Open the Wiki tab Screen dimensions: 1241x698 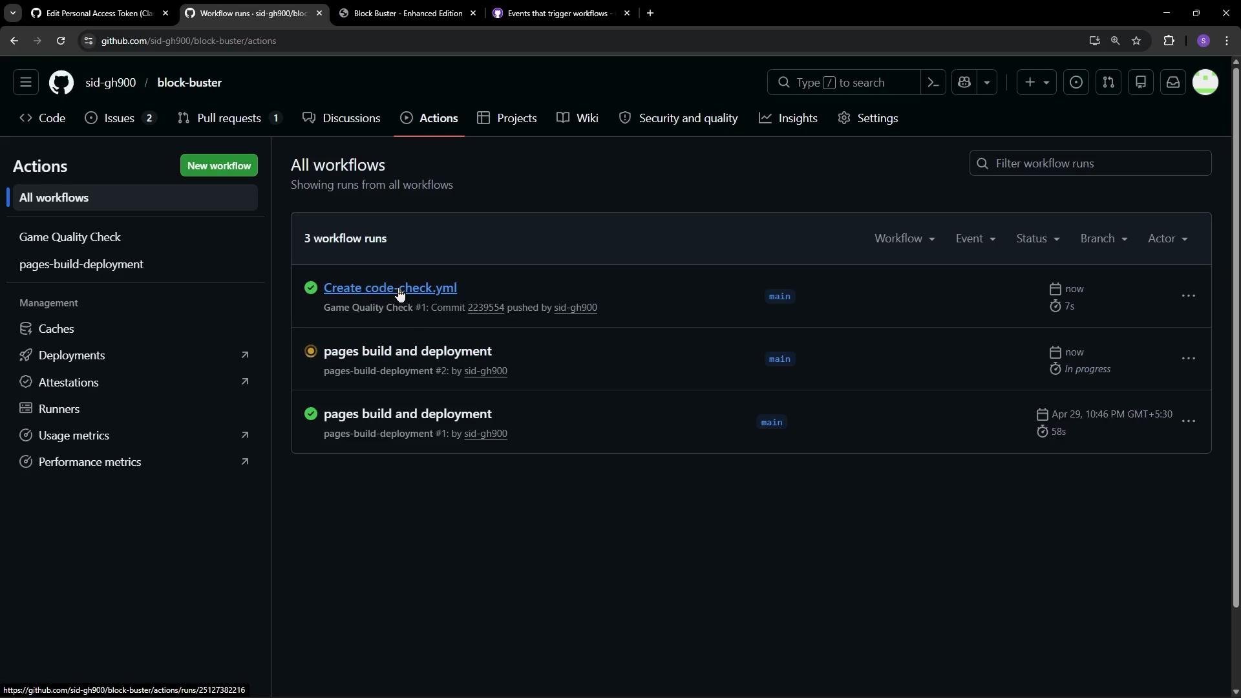(578, 118)
